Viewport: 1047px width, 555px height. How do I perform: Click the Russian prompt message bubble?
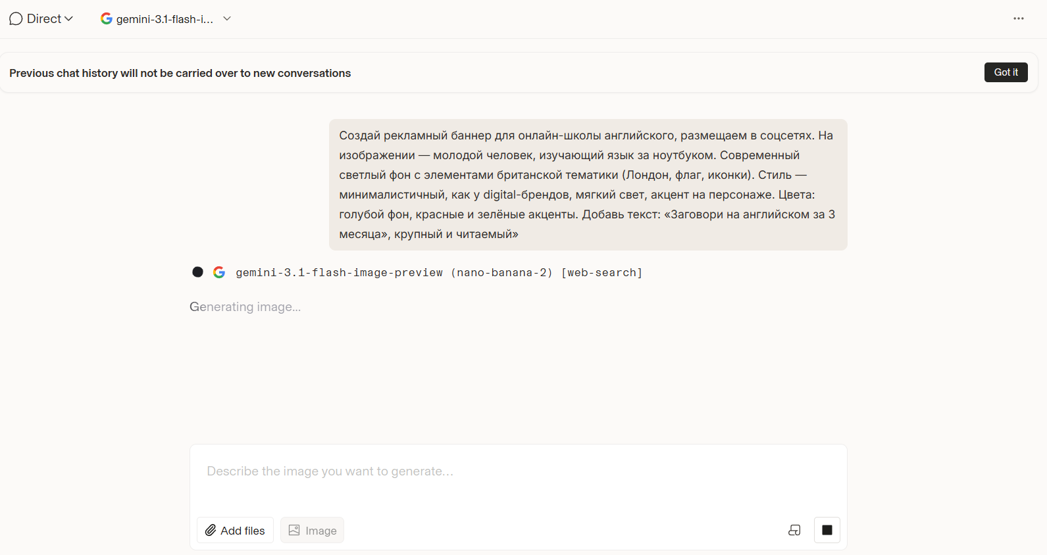[x=588, y=185]
